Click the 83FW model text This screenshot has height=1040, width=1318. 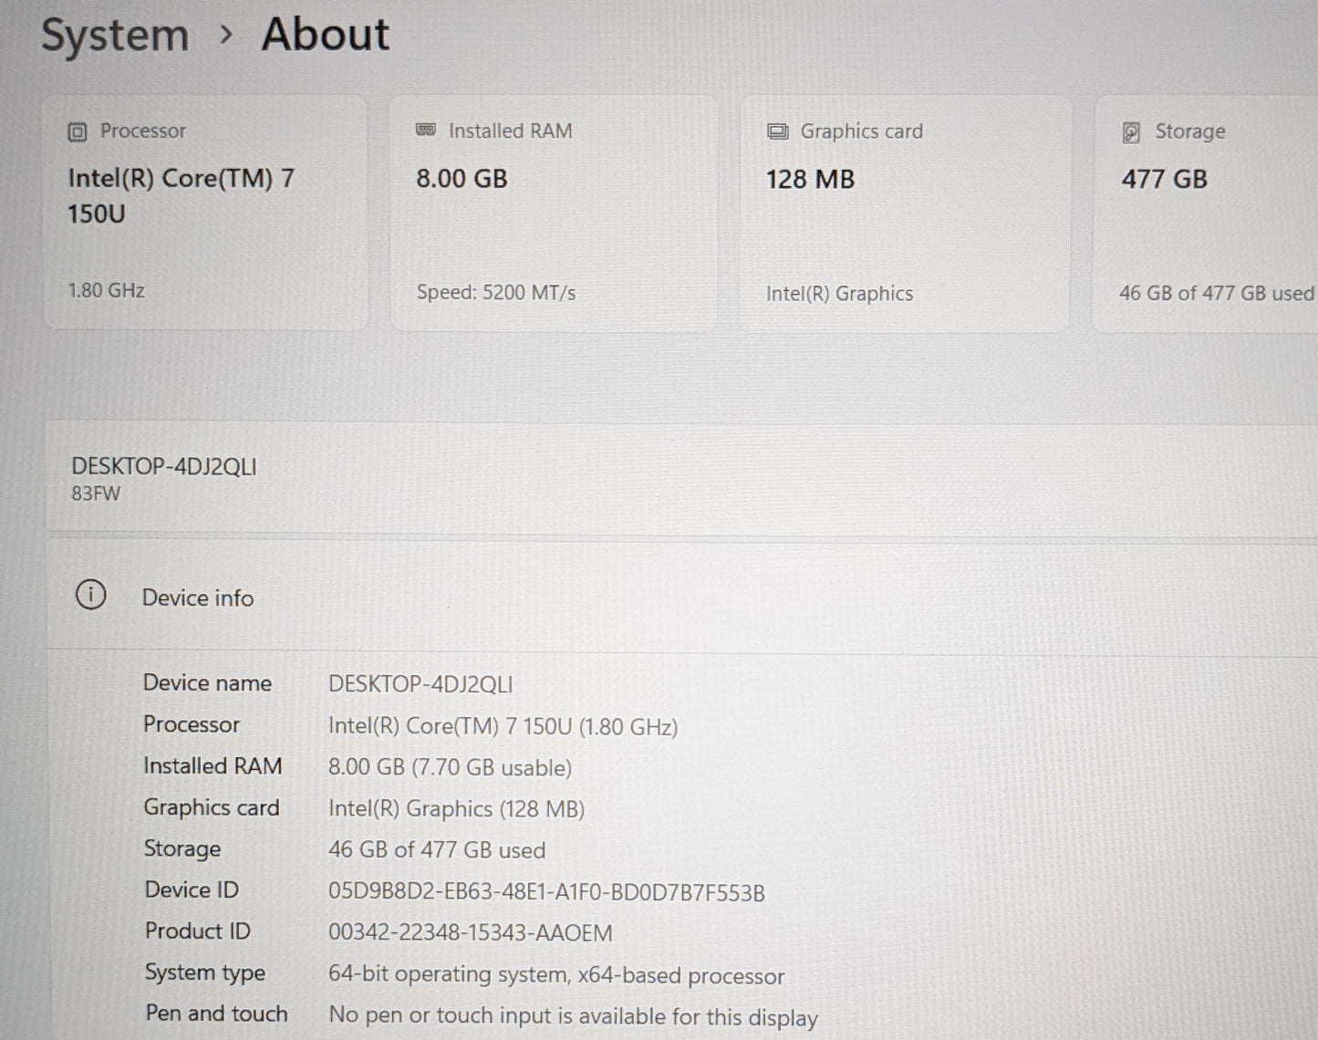click(96, 494)
